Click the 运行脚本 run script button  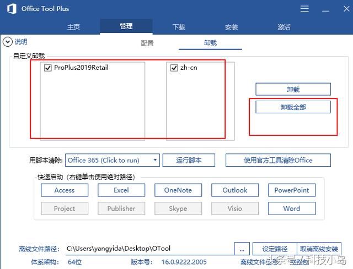pos(189,160)
